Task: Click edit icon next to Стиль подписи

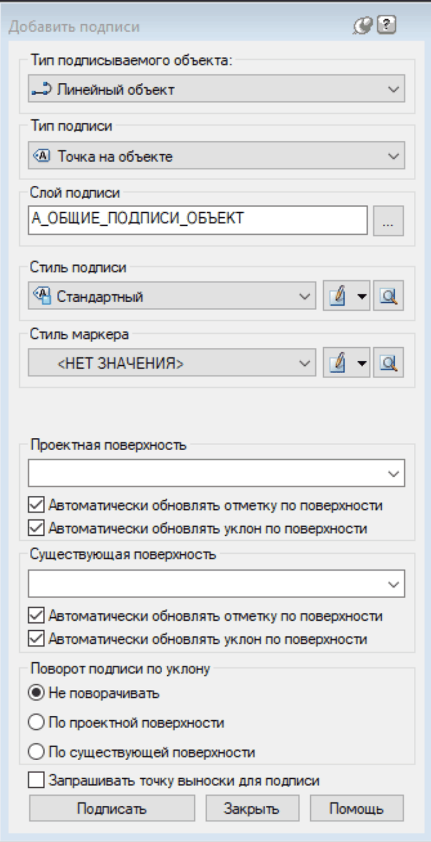Action: point(337,296)
